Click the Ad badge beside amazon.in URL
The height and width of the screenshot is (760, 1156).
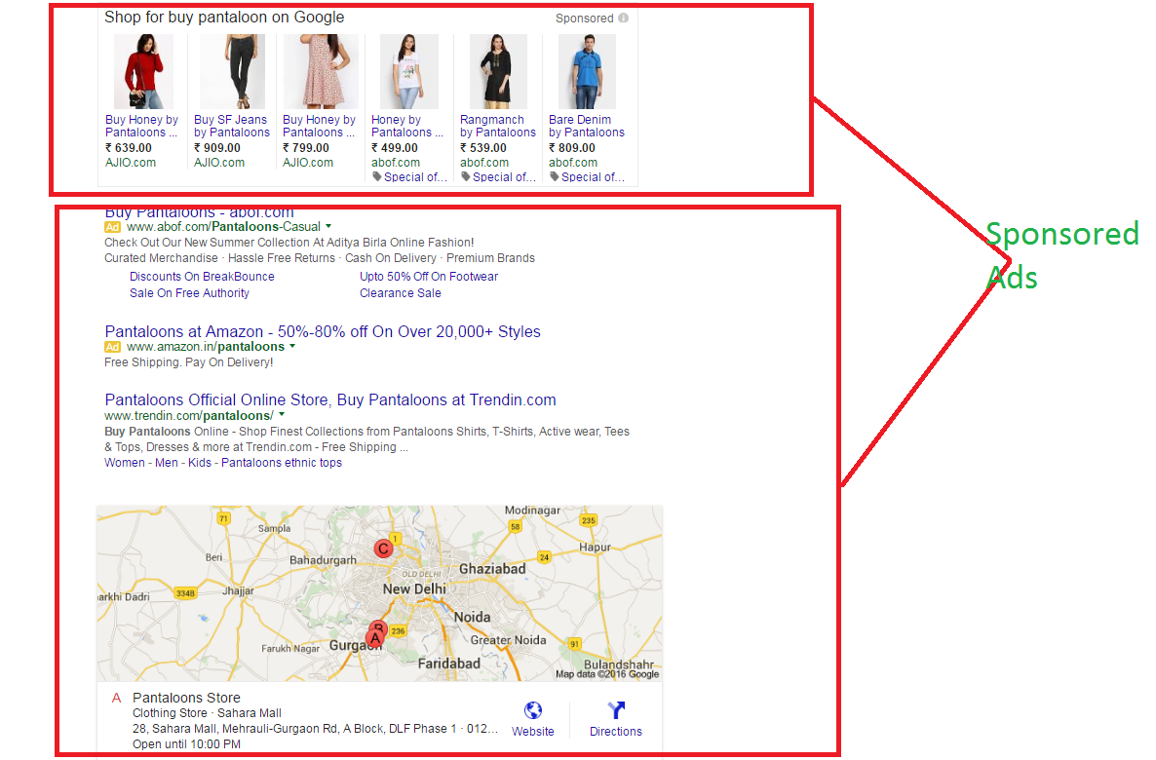click(113, 347)
